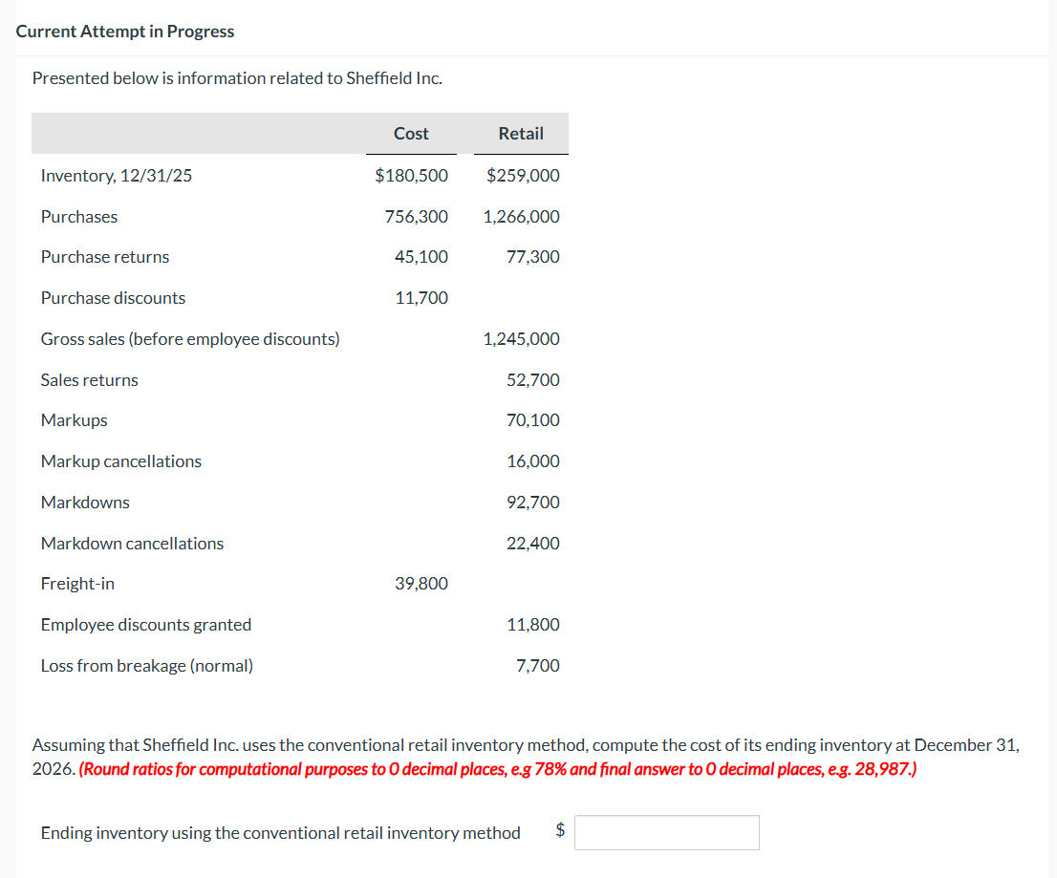Select the Purchases row label

click(79, 216)
